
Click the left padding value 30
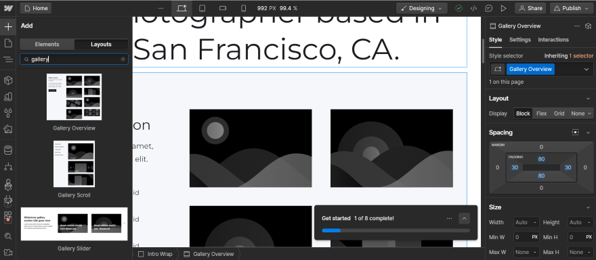pyautogui.click(x=515, y=167)
